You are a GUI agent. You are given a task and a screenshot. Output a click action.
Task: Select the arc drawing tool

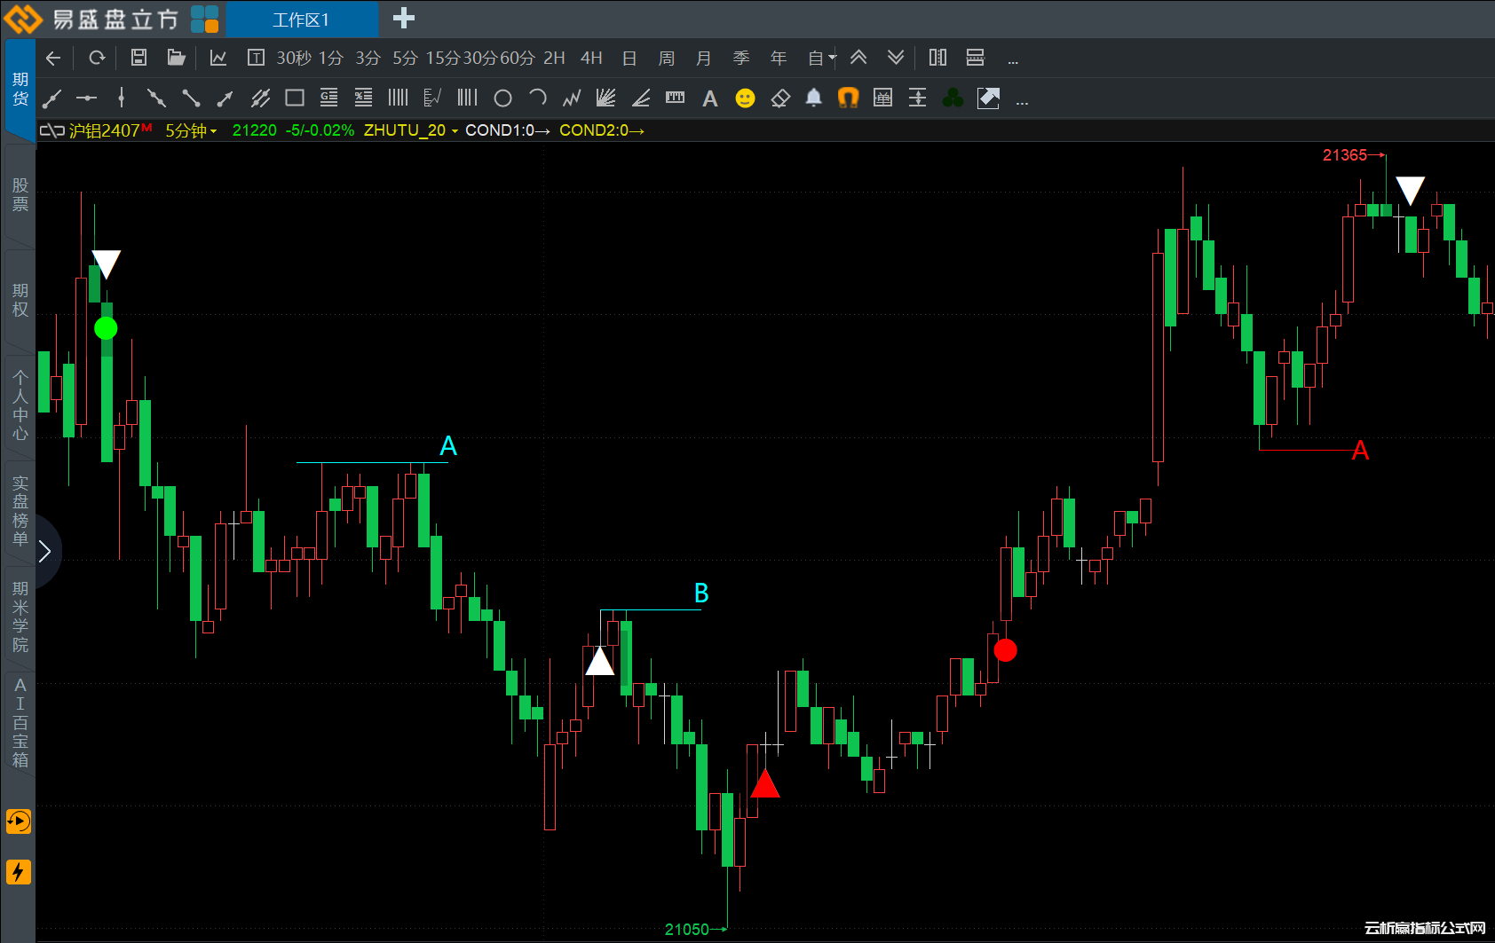click(x=538, y=98)
